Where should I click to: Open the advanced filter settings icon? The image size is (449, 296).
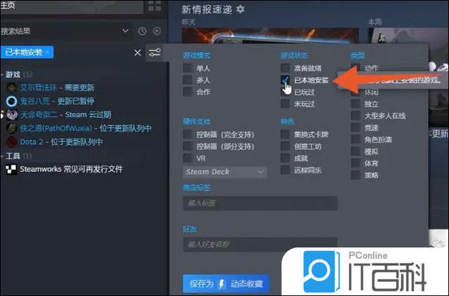point(155,52)
